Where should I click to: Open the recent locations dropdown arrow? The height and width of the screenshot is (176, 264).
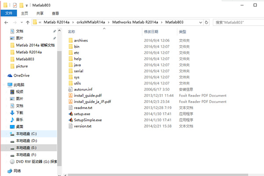click(x=22, y=22)
